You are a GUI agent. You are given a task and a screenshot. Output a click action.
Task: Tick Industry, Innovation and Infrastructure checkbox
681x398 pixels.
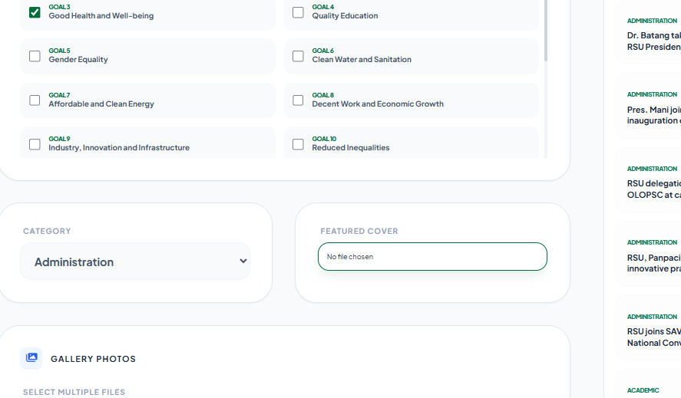[x=35, y=144]
